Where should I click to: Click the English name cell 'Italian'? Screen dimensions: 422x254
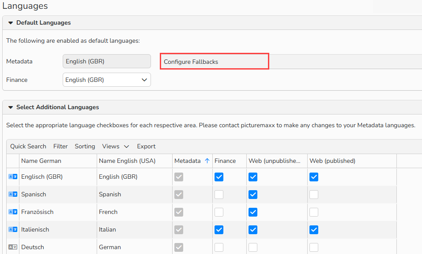tap(135, 229)
